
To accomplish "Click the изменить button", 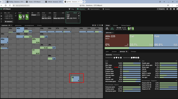I will pyautogui.click(x=9, y=21).
